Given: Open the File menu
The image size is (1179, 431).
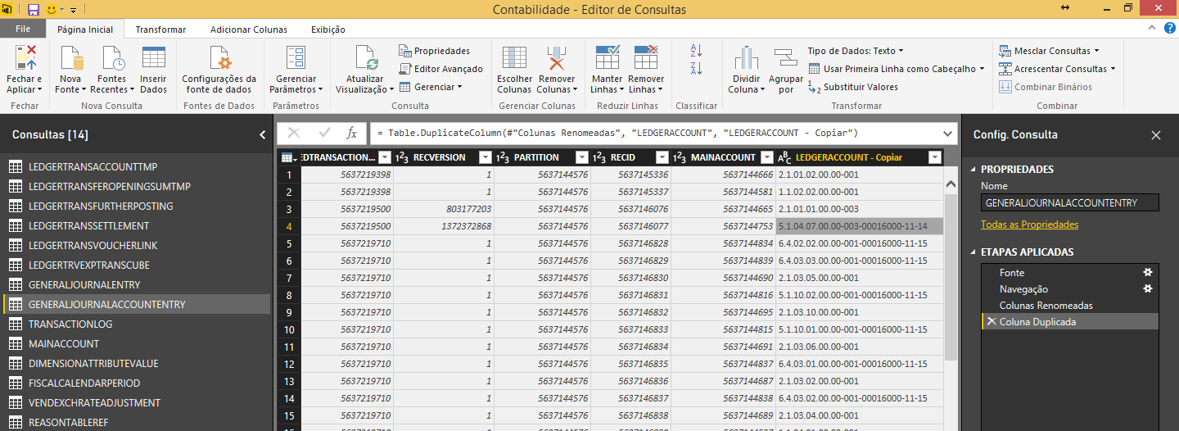Looking at the screenshot, I should click(x=23, y=29).
